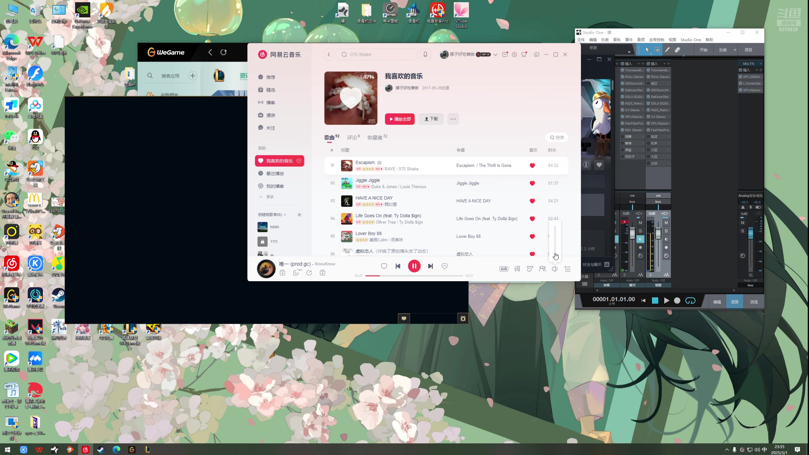Select the Paint pencil tool in Studio One
Image resolution: width=809 pixels, height=455 pixels.
click(x=667, y=50)
